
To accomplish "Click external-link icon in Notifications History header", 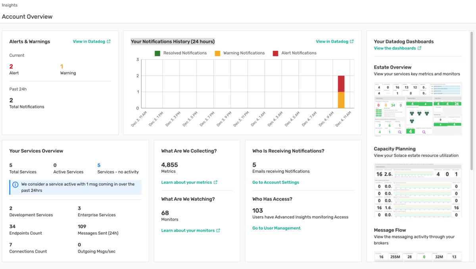I will [352, 42].
